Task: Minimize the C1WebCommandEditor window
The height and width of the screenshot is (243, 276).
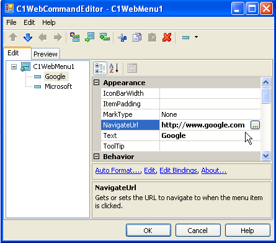Action: tap(238, 9)
